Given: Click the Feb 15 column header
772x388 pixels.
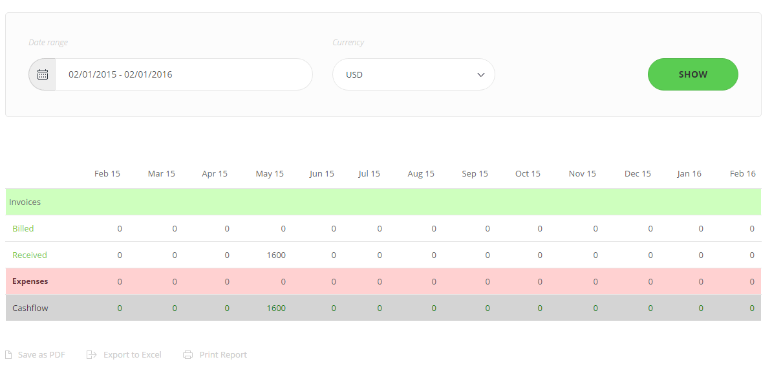Looking at the screenshot, I should [x=107, y=173].
